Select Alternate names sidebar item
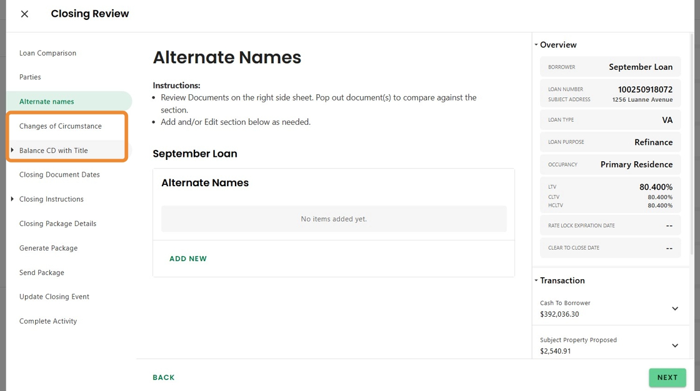Viewport: 700px width, 391px height. tap(47, 102)
